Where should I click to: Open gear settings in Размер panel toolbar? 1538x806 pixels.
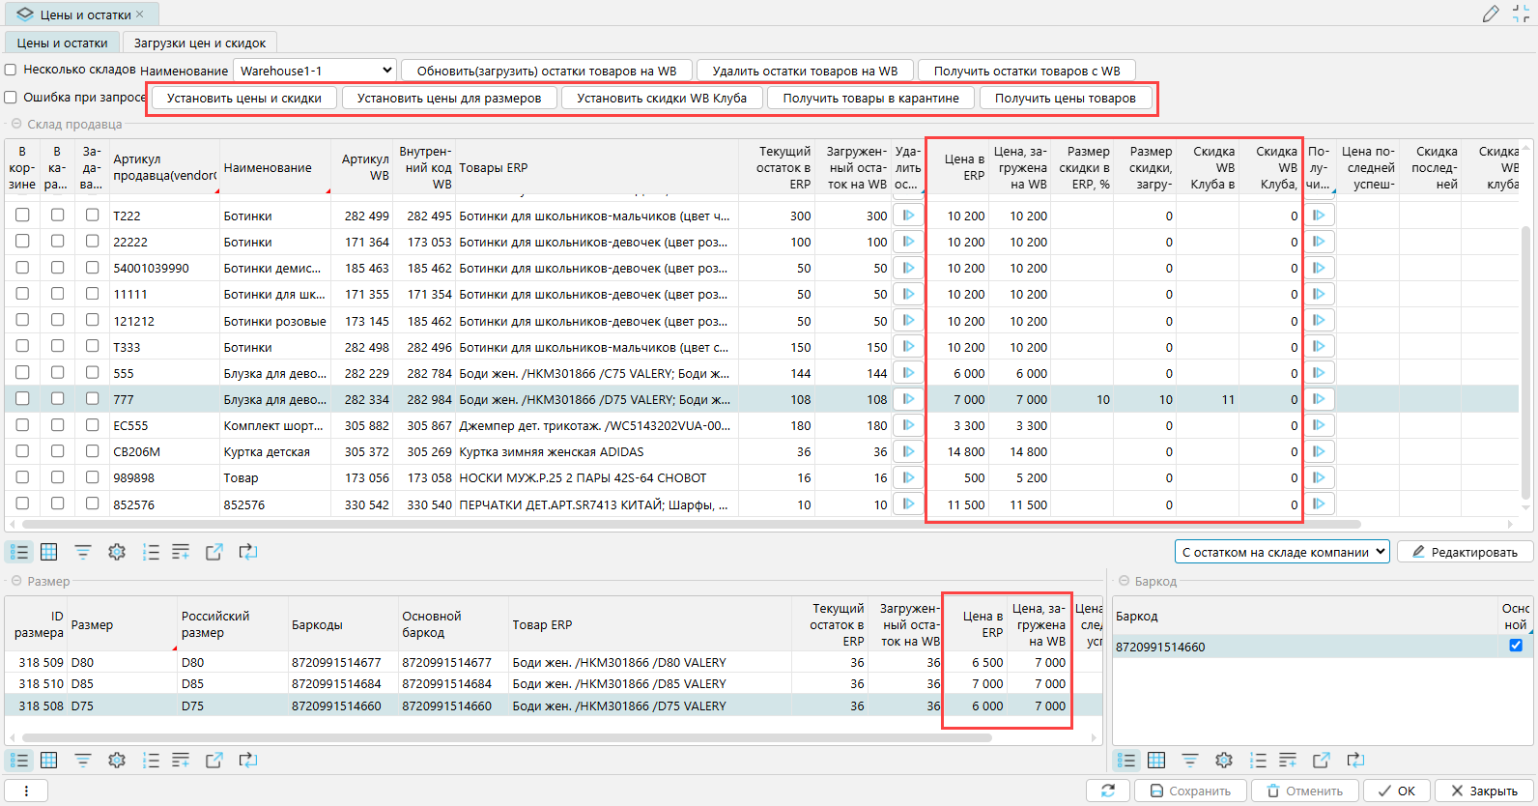point(117,761)
